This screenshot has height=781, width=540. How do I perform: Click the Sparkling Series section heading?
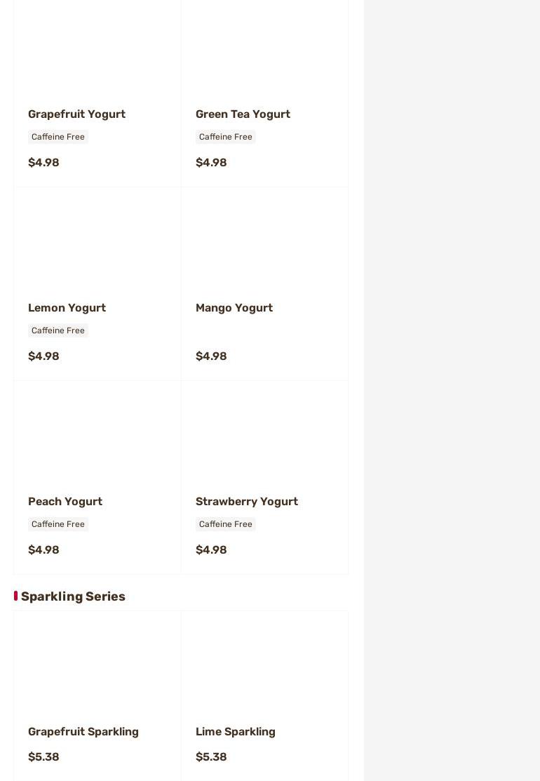[x=73, y=596]
